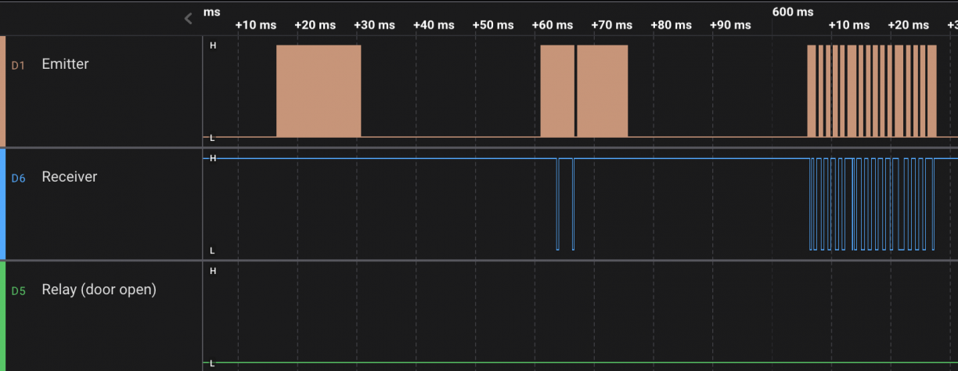
Task: Click the collapse sidebar chevron arrow
Action: point(188,18)
